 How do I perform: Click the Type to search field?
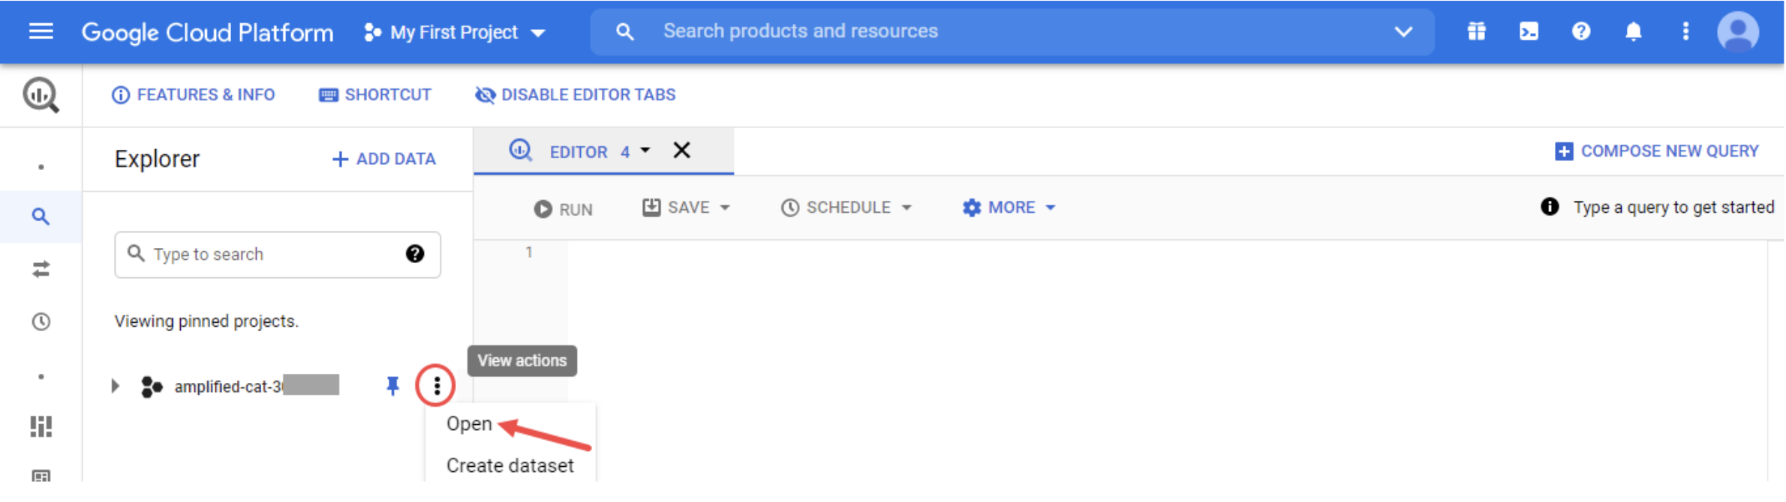point(270,255)
